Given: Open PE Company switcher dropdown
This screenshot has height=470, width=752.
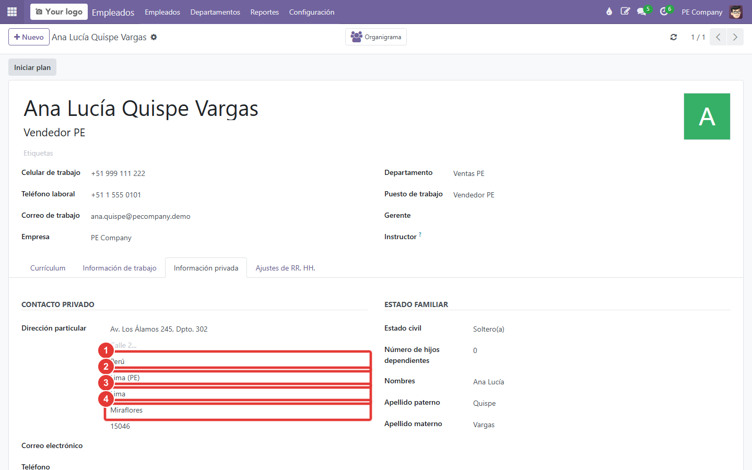Looking at the screenshot, I should tap(702, 12).
